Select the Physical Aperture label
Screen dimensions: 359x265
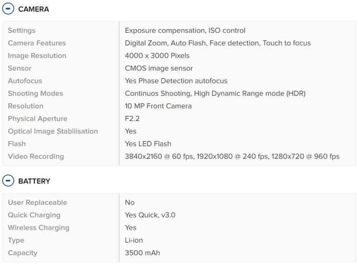pyautogui.click(x=37, y=118)
